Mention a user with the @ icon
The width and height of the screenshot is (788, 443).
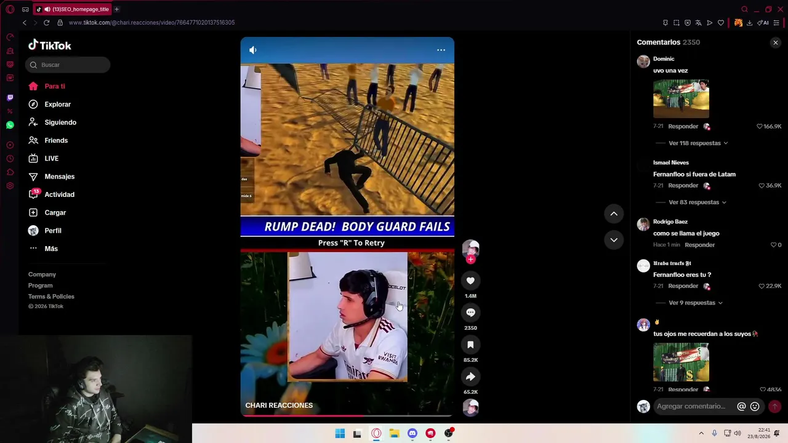pyautogui.click(x=741, y=406)
